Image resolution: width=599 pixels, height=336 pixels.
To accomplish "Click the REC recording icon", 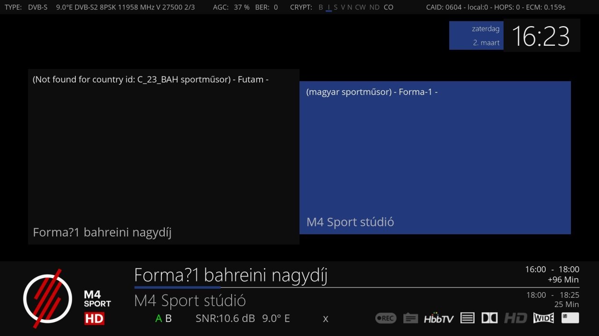I will 385,317.
